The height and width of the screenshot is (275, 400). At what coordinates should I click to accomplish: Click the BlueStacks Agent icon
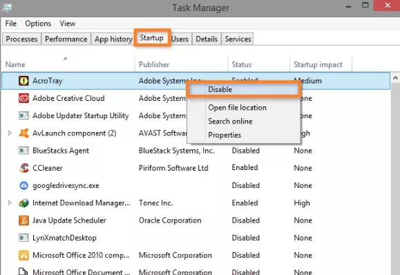pyautogui.click(x=23, y=151)
